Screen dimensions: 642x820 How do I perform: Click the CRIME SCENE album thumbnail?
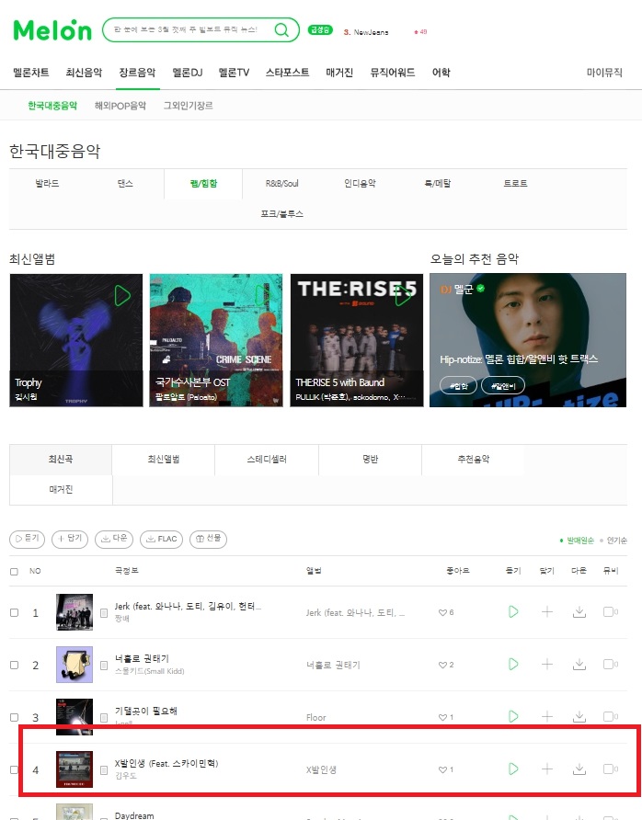click(216, 340)
